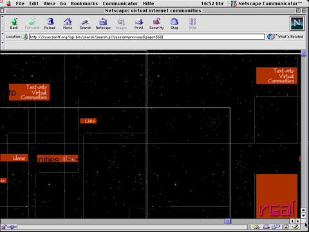Open the Hilfe menu
Screen dimensions: 309x232
point(149,4)
